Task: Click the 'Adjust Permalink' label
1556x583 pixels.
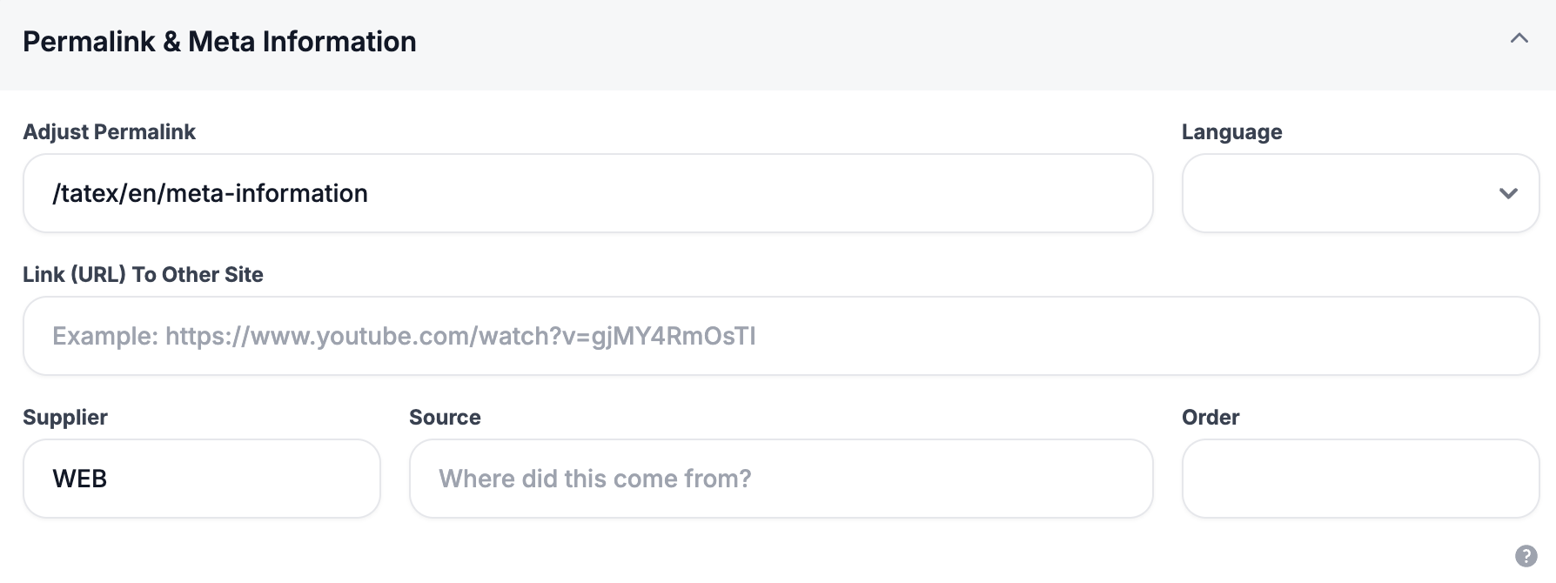Action: (x=109, y=132)
